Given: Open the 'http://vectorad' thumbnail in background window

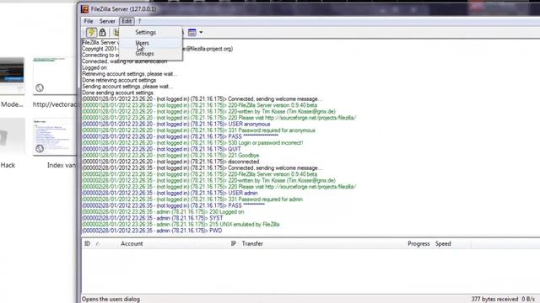Looking at the screenshot, I should click(x=55, y=76).
